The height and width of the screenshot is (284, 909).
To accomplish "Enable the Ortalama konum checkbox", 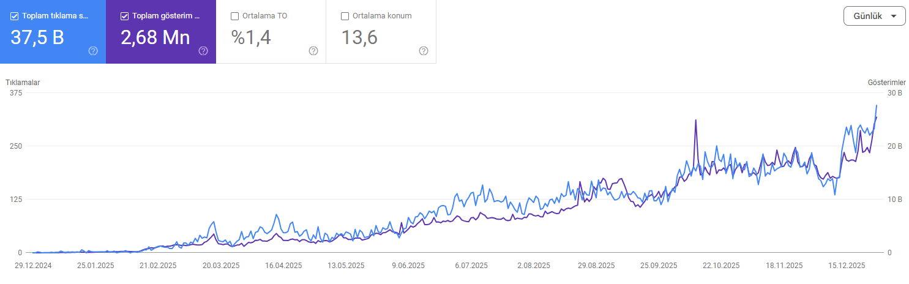I will tap(345, 16).
